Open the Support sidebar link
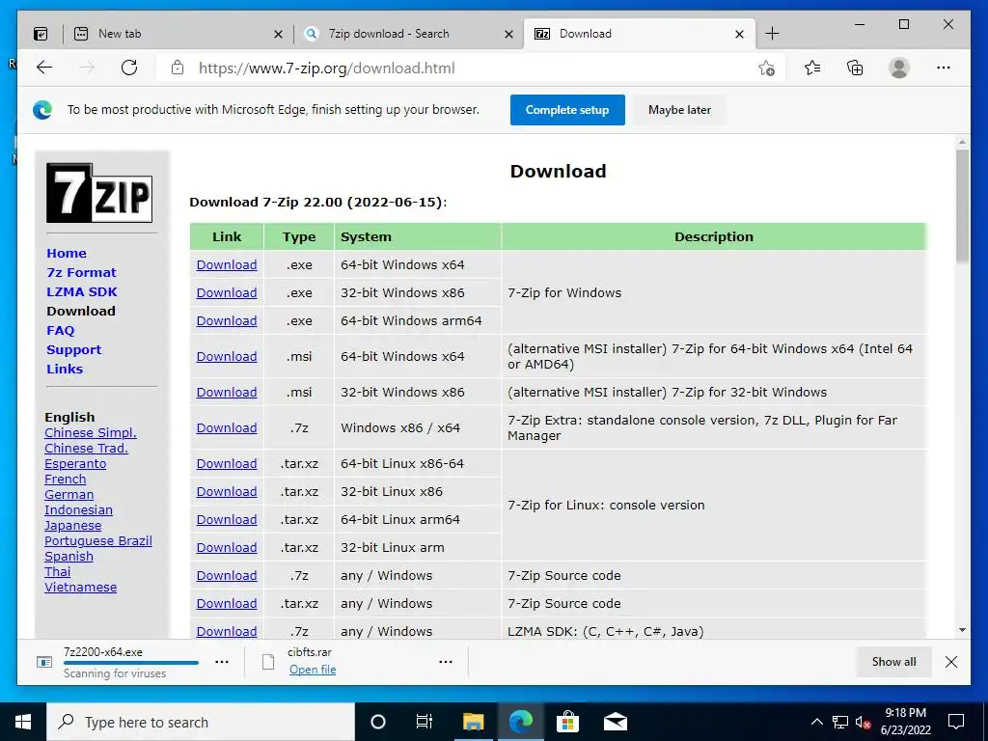Viewport: 988px width, 741px height. tap(73, 349)
